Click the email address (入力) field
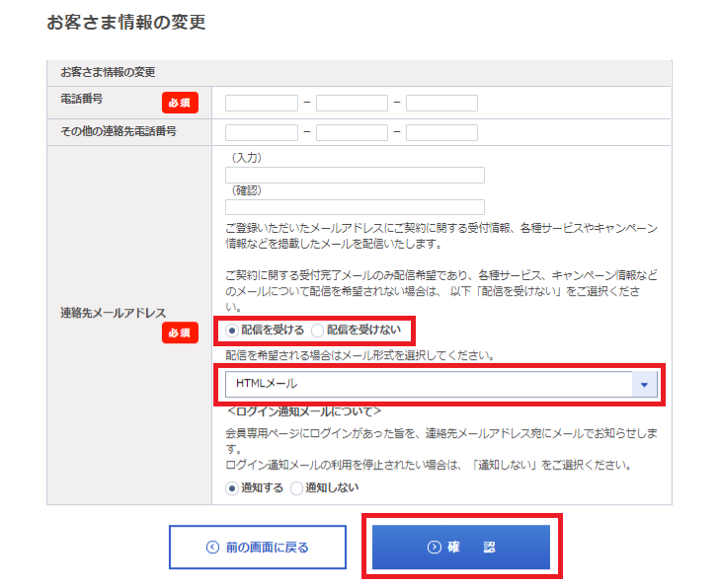This screenshot has width=721, height=586. coord(355,175)
